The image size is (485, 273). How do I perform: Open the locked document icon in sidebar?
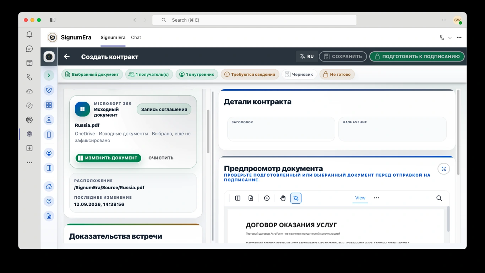coord(49,216)
